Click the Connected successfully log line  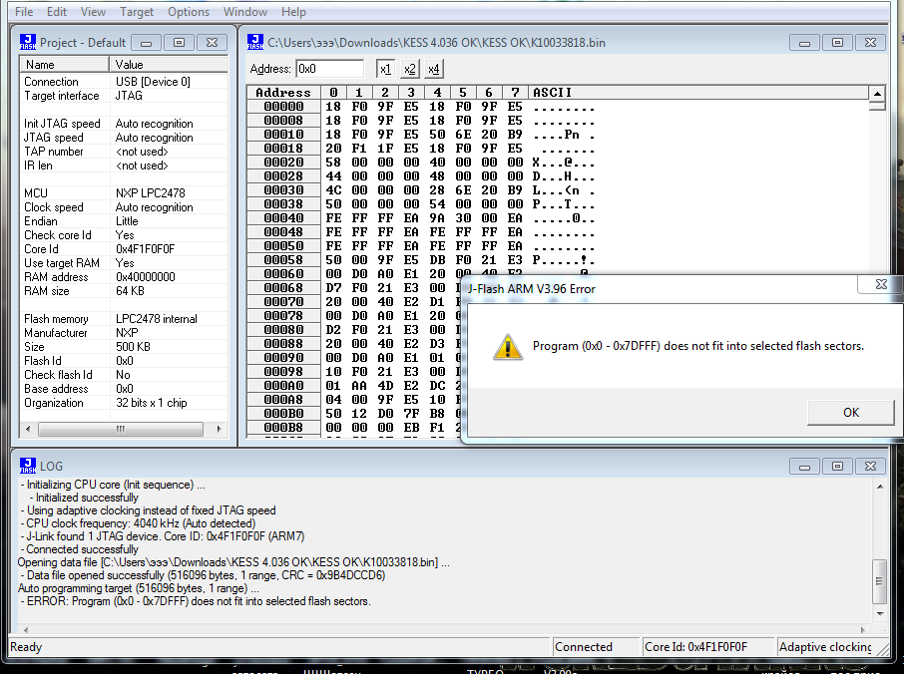click(x=80, y=549)
